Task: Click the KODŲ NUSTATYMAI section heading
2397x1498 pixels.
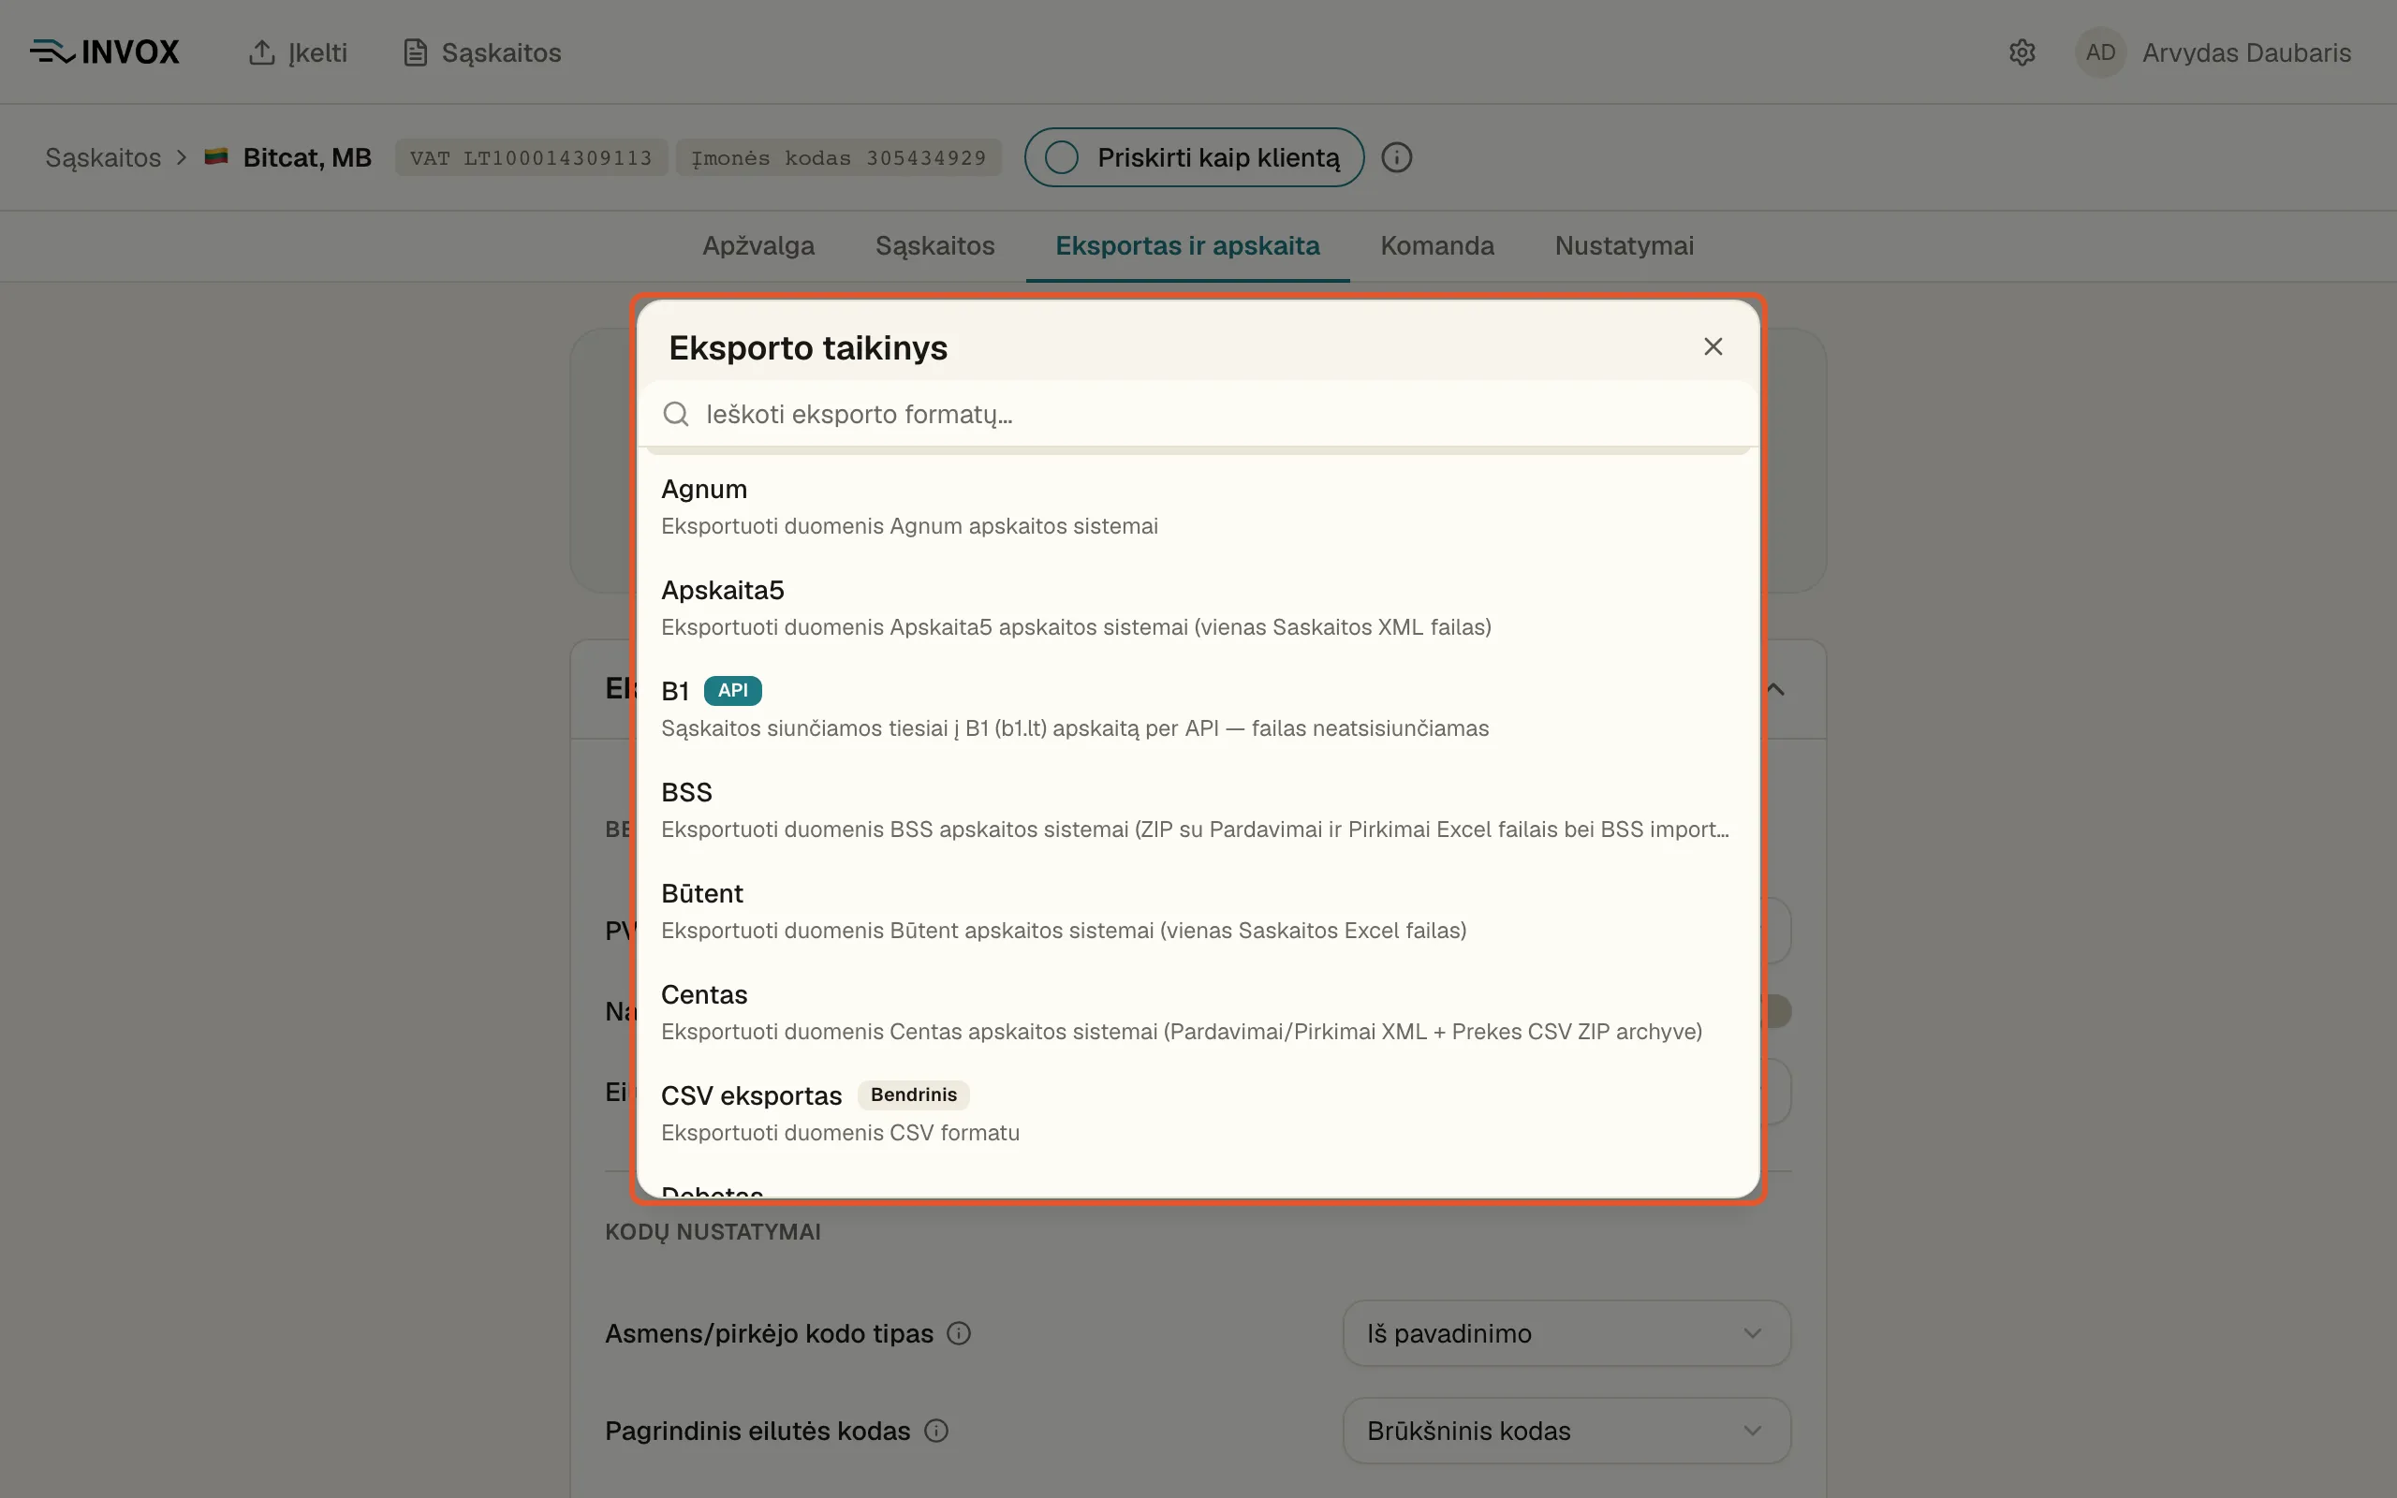Action: pos(713,1231)
